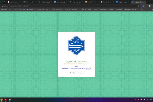The width and height of the screenshot is (153, 102).
Task: Switch to the Editor | drawDB tab
Action: [30, 2]
